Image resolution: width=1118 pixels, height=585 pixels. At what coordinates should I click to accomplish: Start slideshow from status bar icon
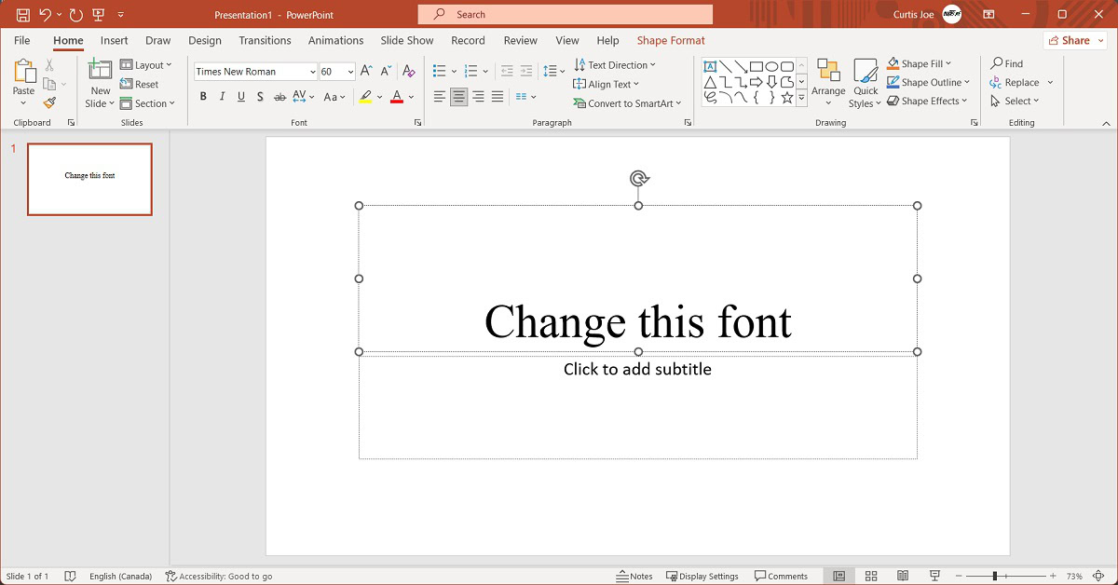(934, 576)
